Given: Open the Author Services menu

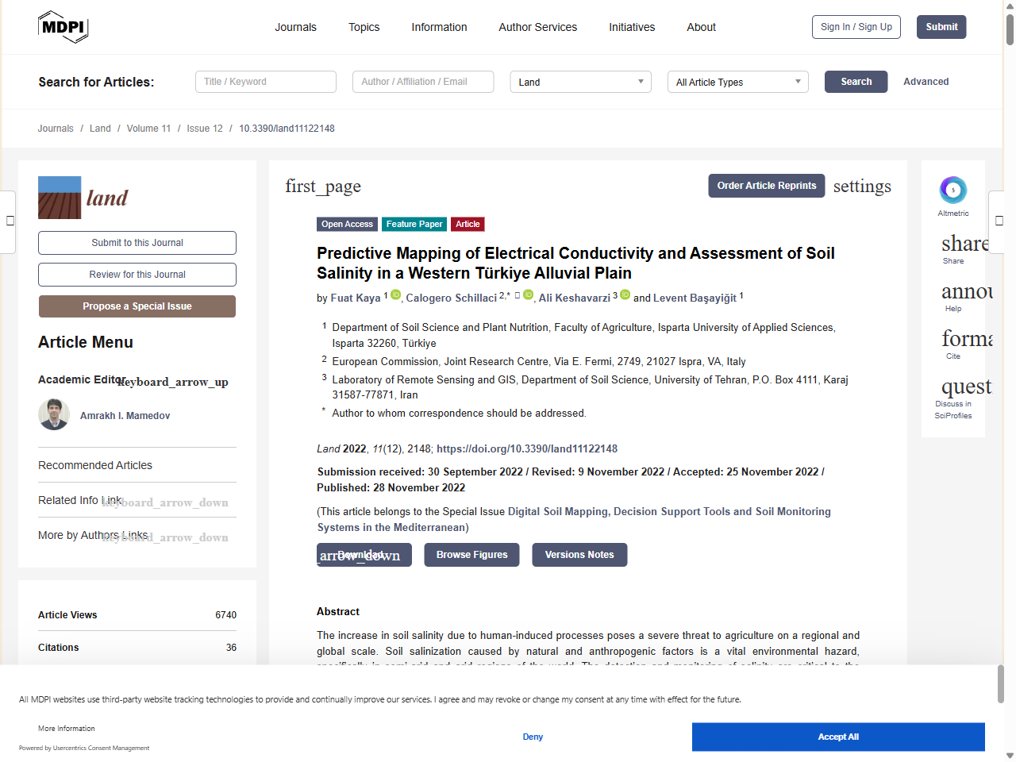Looking at the screenshot, I should 537,27.
